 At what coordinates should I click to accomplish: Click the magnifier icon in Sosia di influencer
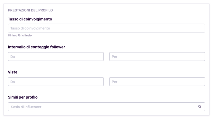(200, 107)
